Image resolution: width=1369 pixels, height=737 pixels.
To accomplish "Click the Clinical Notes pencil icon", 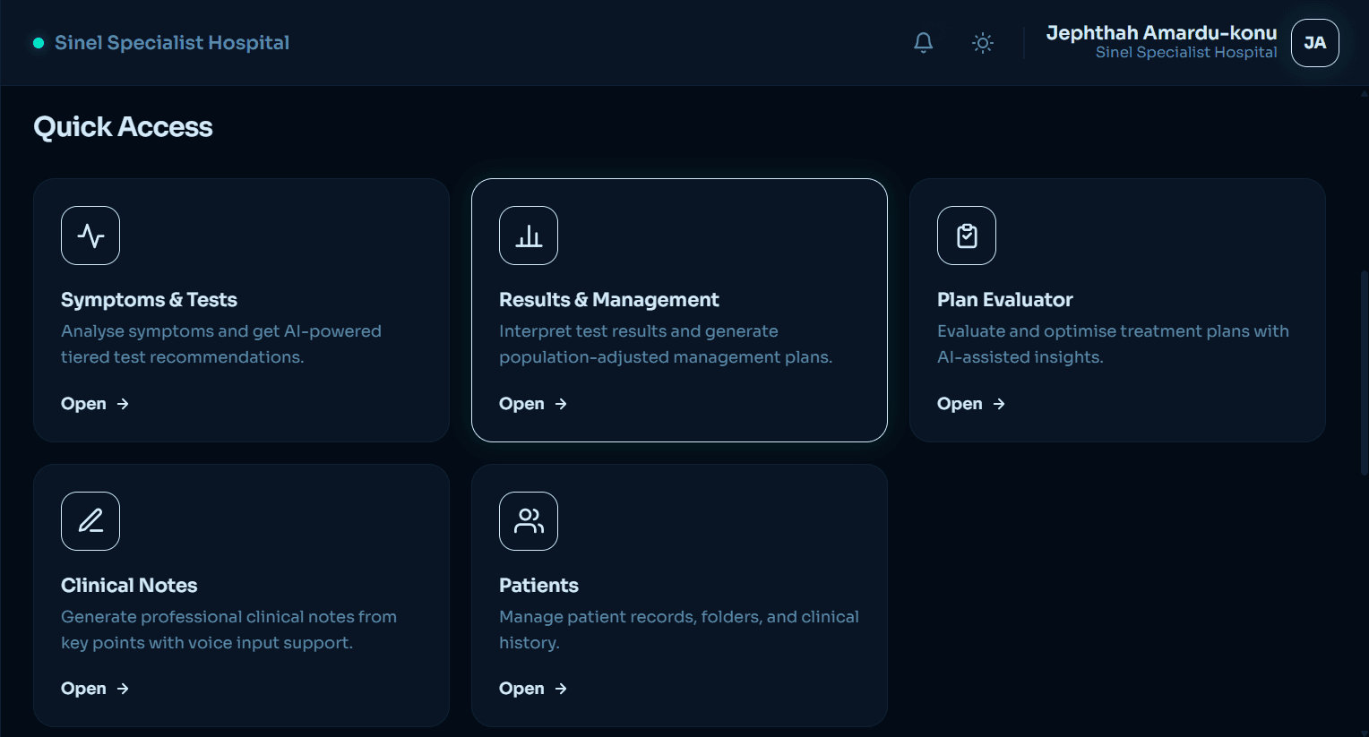I will (90, 521).
